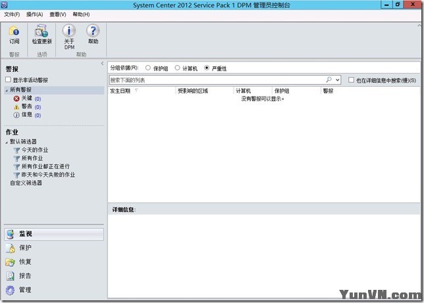Sort by the 受影响的区域 column header
The height and width of the screenshot is (303, 424).
tap(205, 91)
